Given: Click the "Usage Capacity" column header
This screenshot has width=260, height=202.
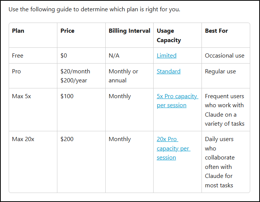Looking at the screenshot, I should (x=169, y=35).
